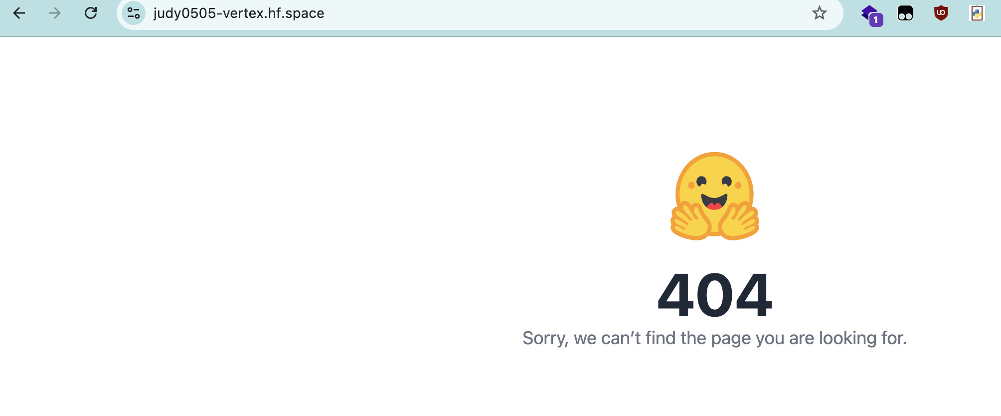
Task: Reload the 404 page
Action: (x=91, y=13)
